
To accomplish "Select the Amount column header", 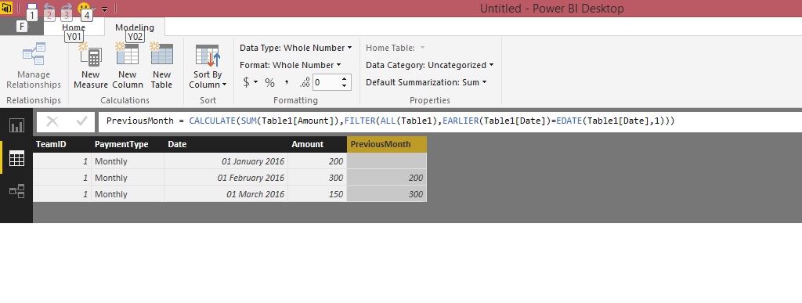I will (317, 144).
